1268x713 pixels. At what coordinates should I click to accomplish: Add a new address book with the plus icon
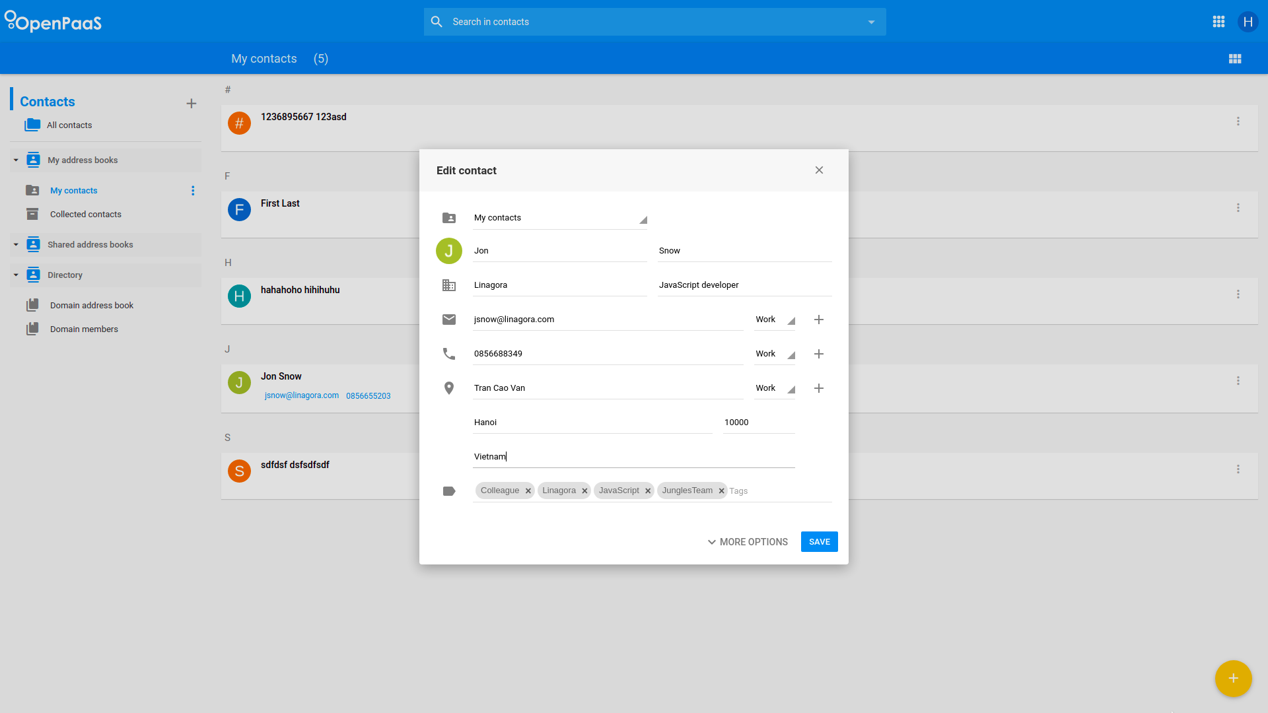pos(192,104)
